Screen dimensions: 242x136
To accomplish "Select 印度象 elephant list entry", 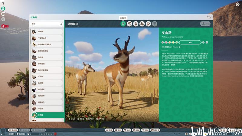I will click(x=47, y=109).
